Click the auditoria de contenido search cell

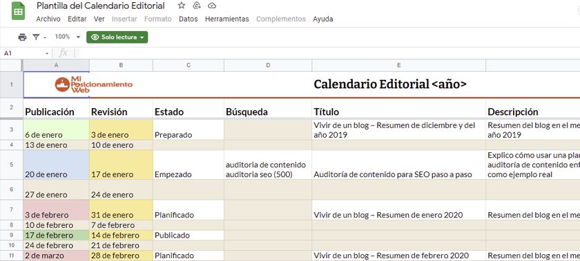click(268, 165)
